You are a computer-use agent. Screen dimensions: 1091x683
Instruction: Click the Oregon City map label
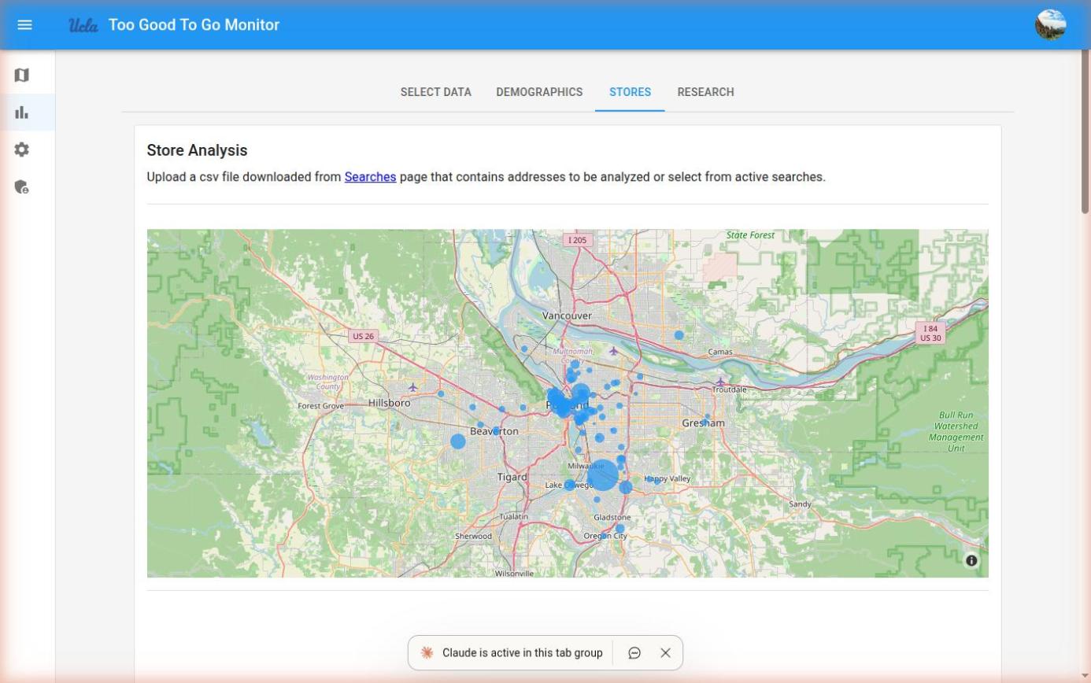click(605, 536)
